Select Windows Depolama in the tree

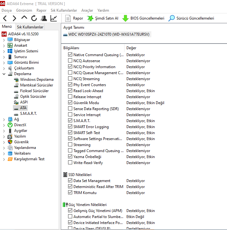coord(37,80)
